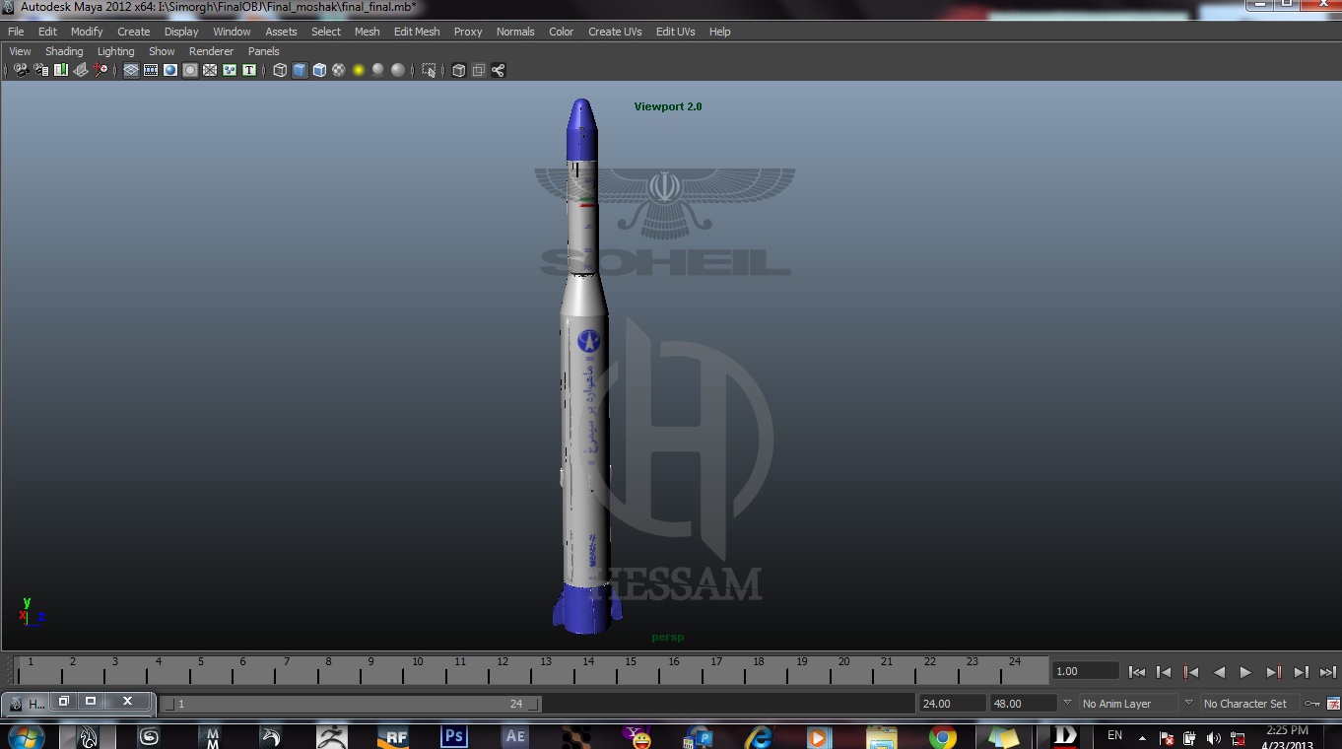The width and height of the screenshot is (1342, 749).
Task: Open the No Anim Layer dropdown
Action: point(1127,704)
